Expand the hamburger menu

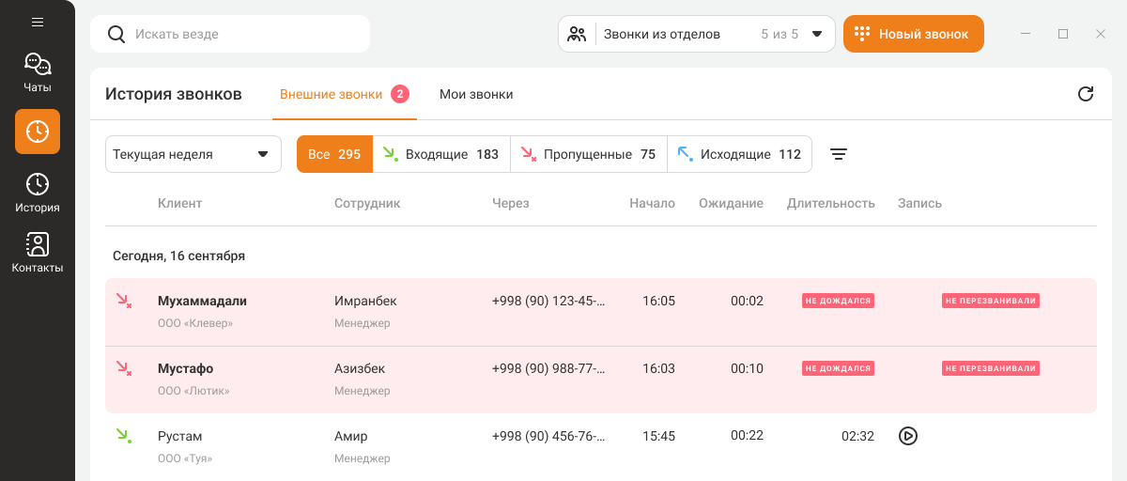38,22
